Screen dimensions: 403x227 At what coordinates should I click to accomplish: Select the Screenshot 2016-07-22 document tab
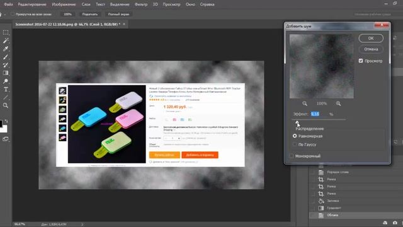[x=67, y=24]
